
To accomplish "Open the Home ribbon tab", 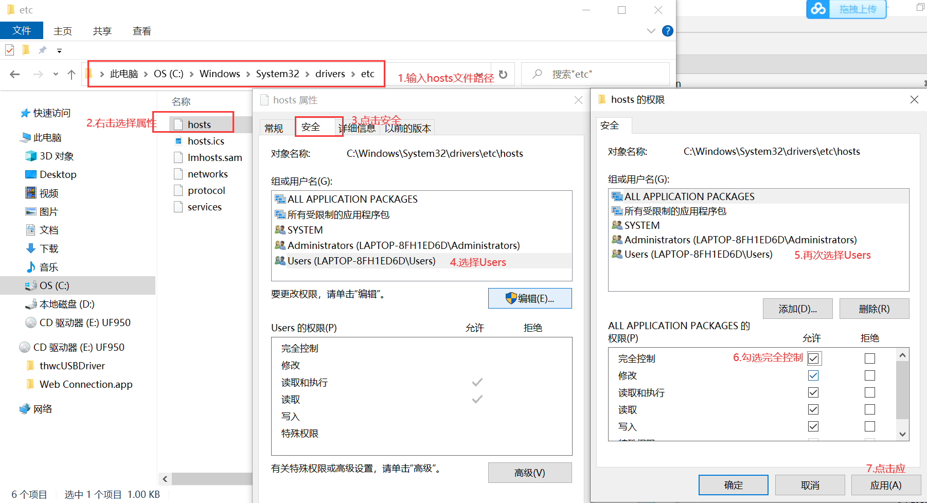I will click(63, 31).
